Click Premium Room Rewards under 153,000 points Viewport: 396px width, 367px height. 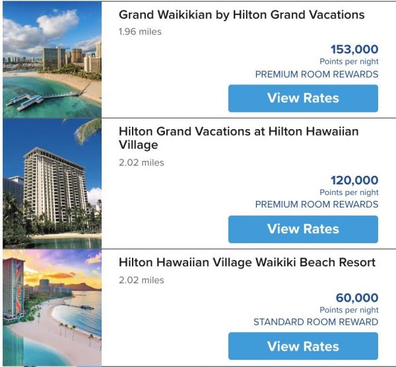pyautogui.click(x=317, y=74)
